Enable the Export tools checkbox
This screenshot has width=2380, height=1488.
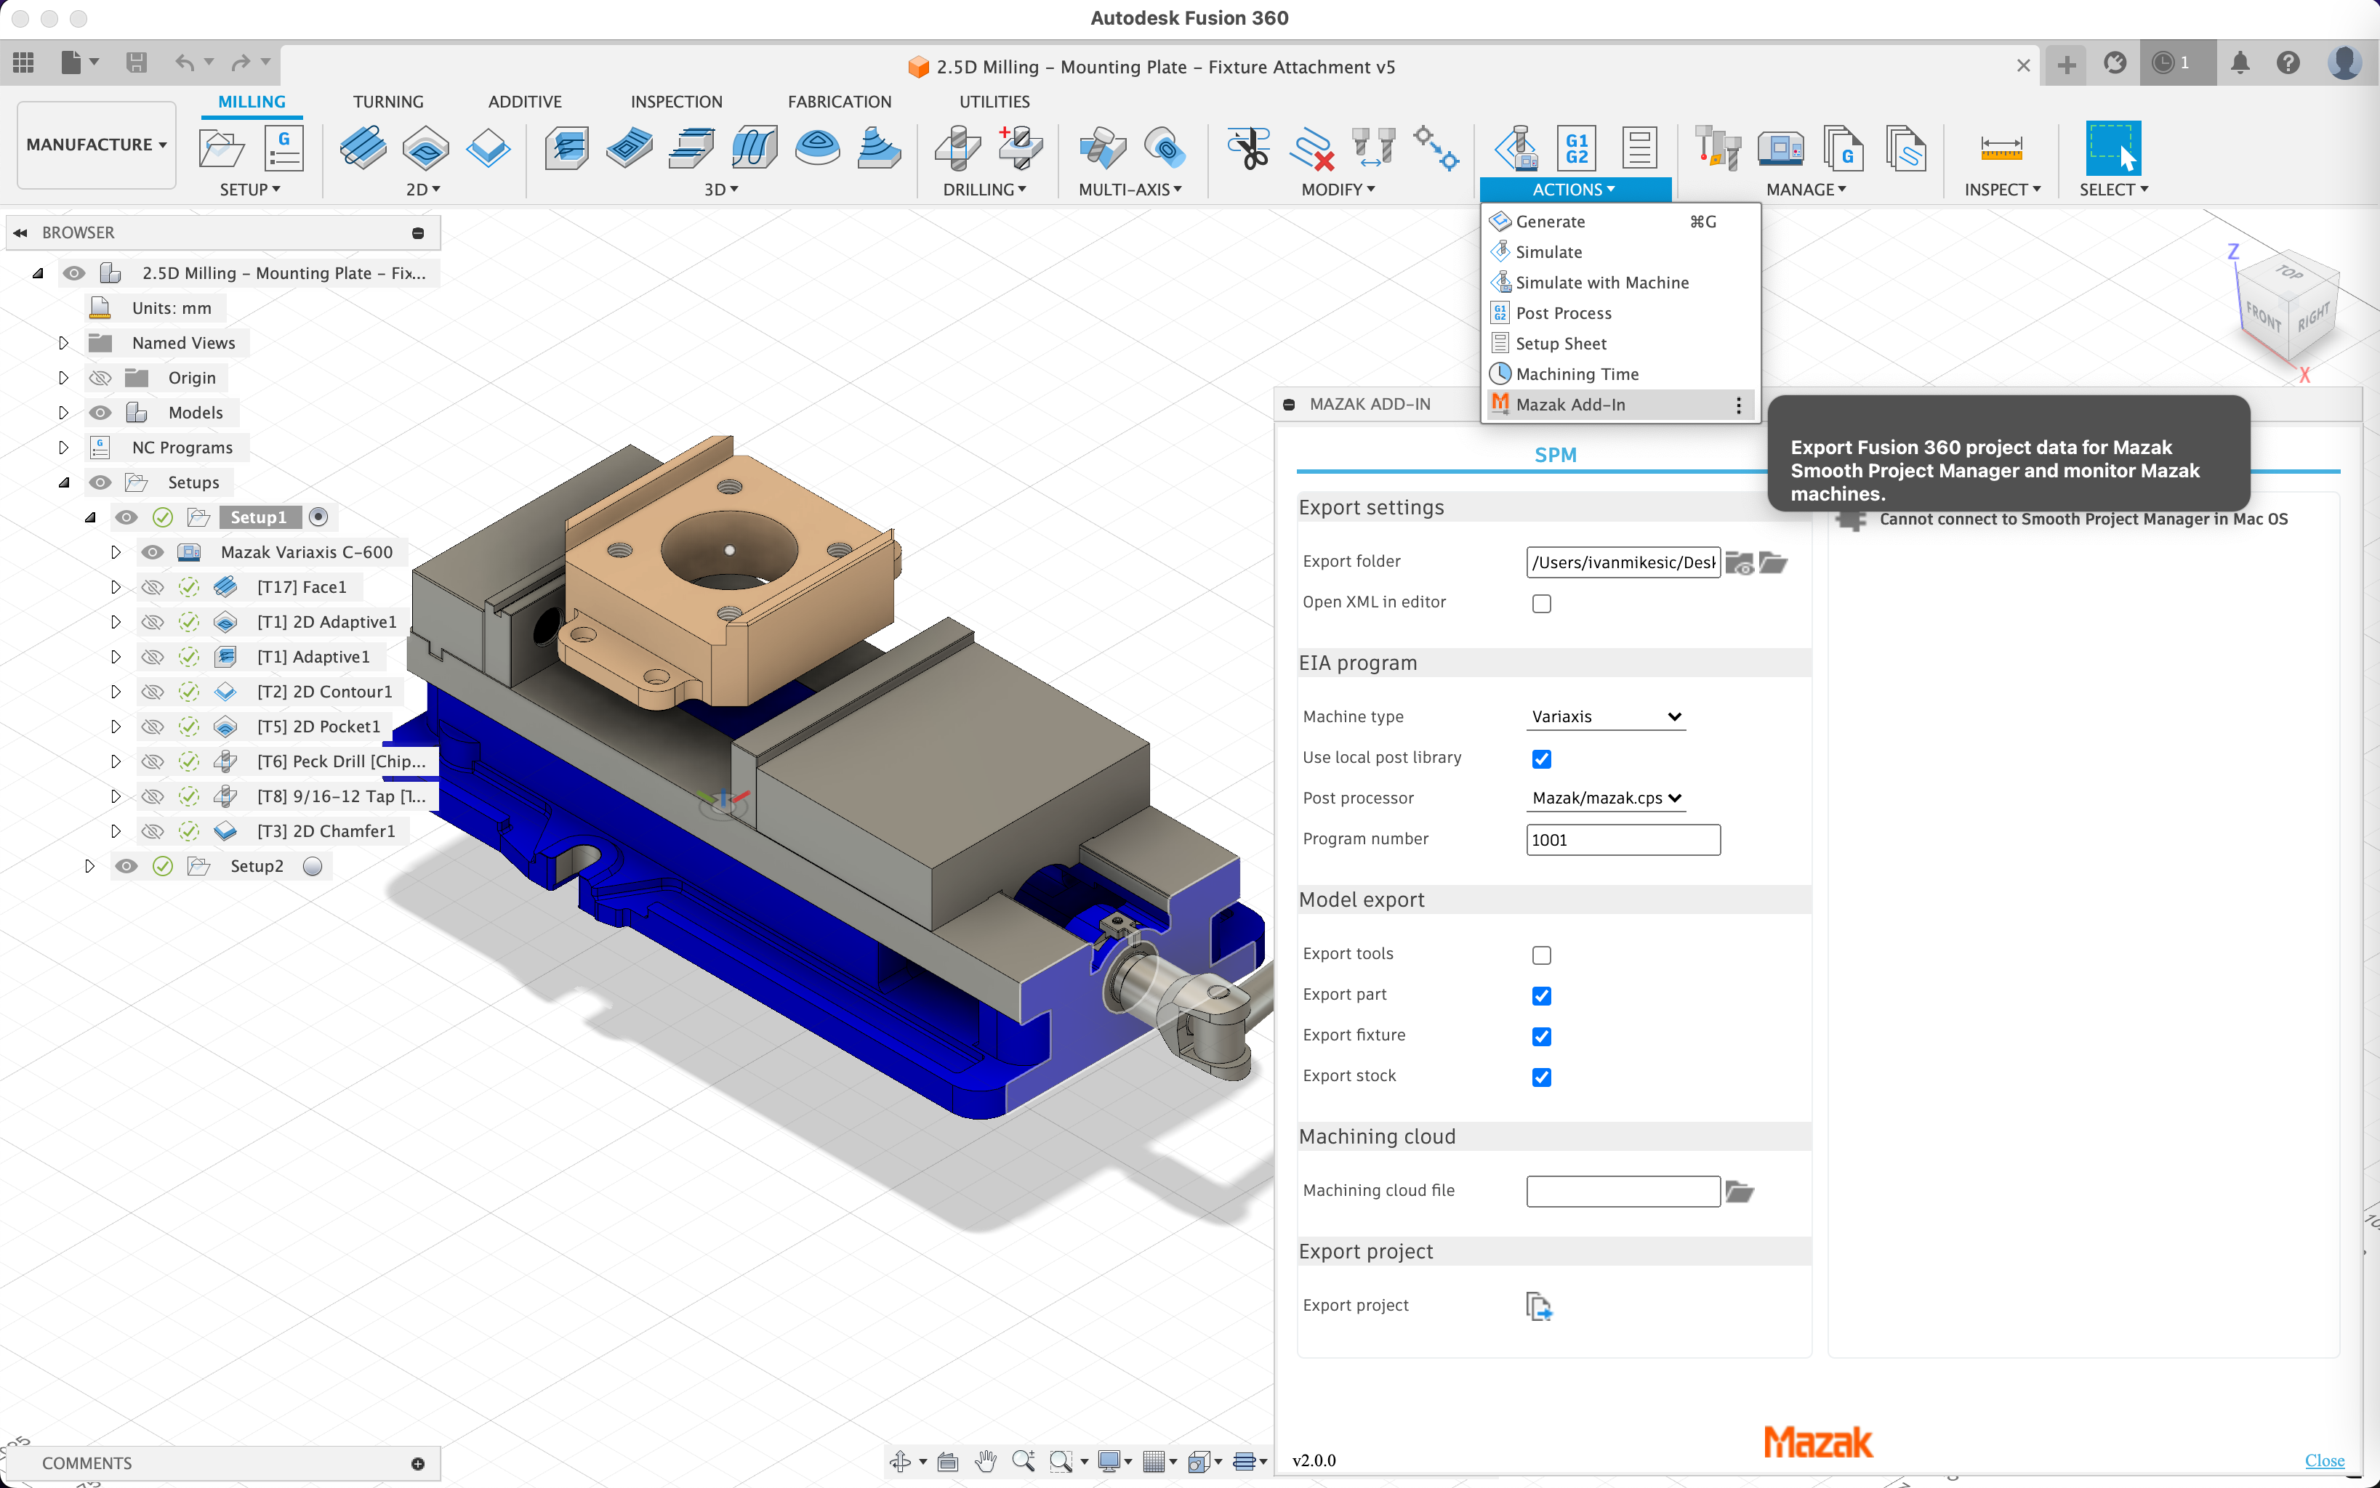[x=1541, y=955]
